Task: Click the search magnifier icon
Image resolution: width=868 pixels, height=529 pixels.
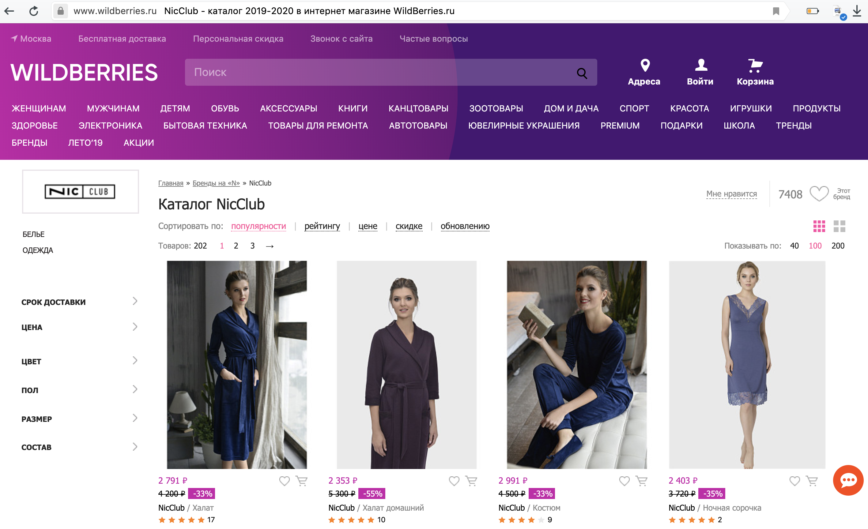Action: point(582,73)
